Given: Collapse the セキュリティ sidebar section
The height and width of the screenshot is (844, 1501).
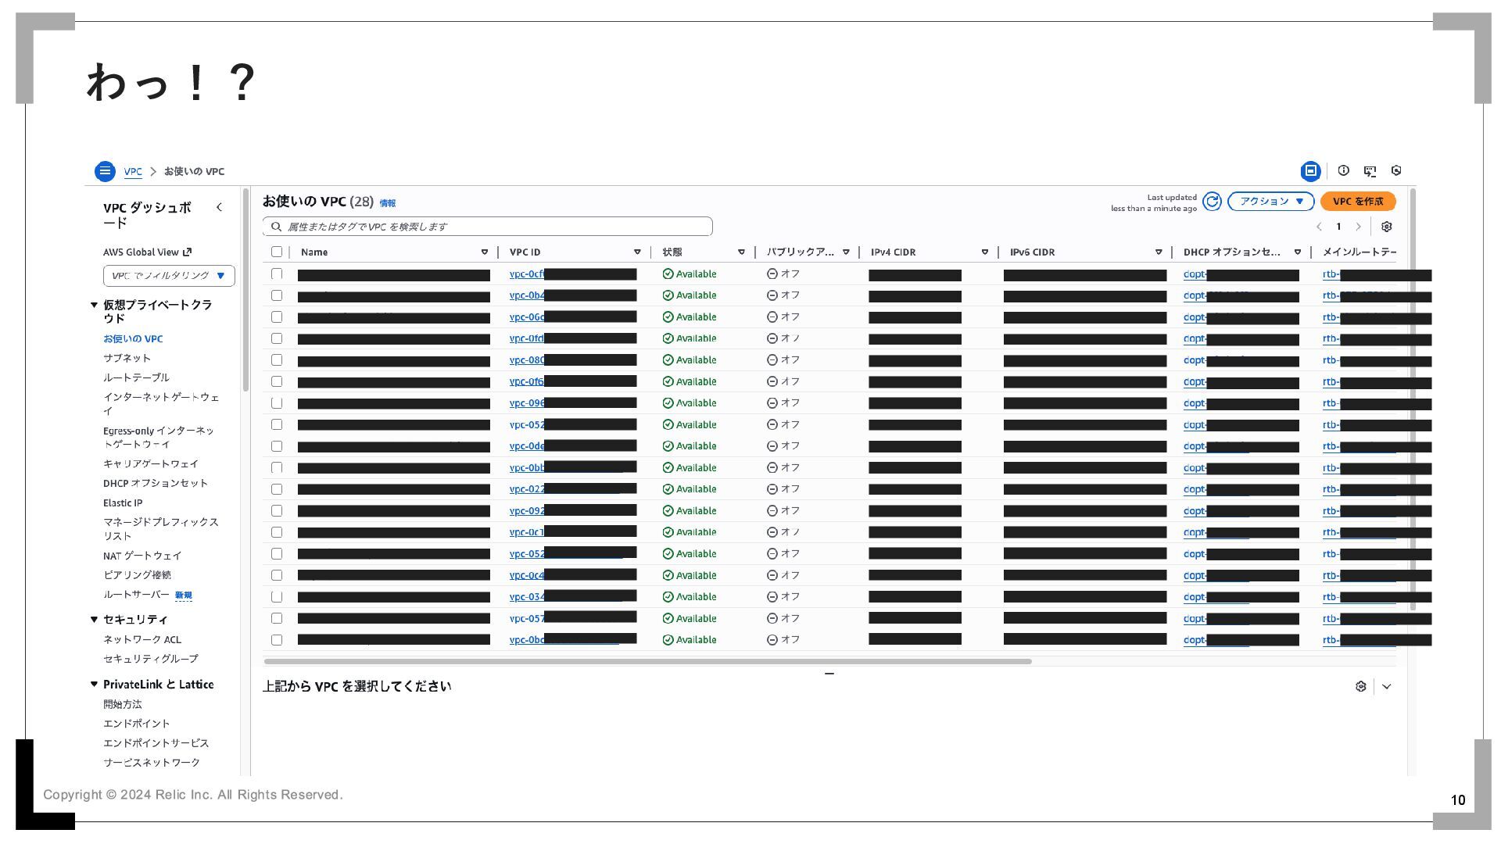Looking at the screenshot, I should [95, 619].
